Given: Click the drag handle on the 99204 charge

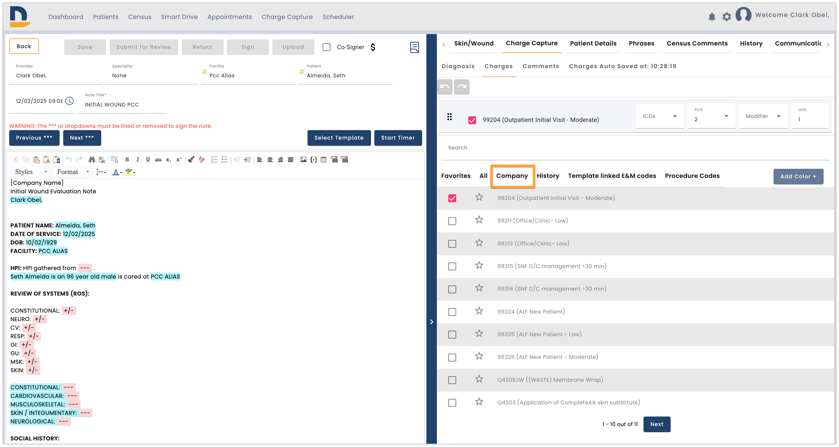Looking at the screenshot, I should tap(450, 117).
